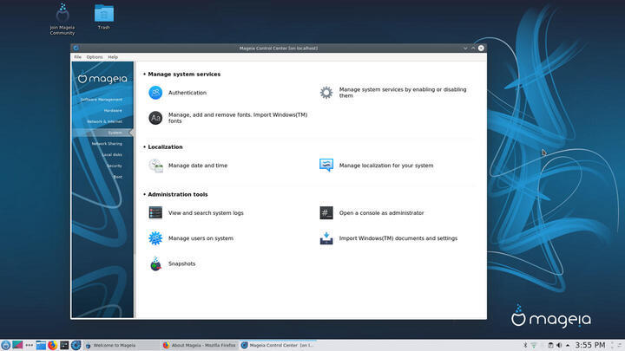Open the localization speech-bubble icon
625x351 pixels.
pyautogui.click(x=326, y=166)
